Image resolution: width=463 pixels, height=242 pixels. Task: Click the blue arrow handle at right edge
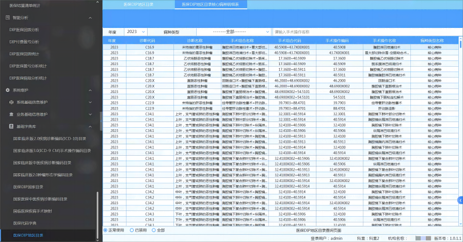(460, 200)
